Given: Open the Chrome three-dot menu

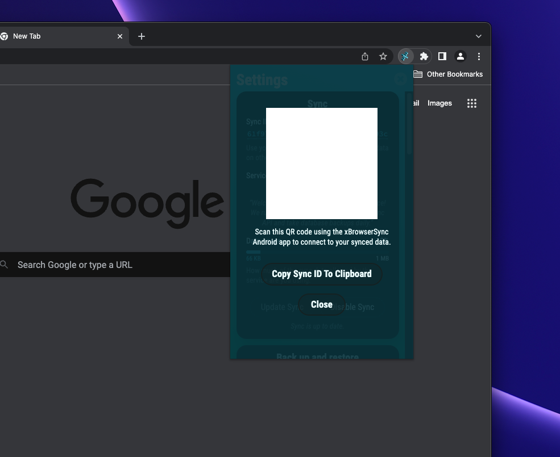Looking at the screenshot, I should [479, 56].
